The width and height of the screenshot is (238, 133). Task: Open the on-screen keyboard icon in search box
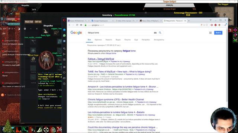pos(155,33)
